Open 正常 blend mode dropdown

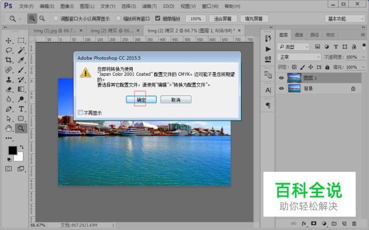299,57
